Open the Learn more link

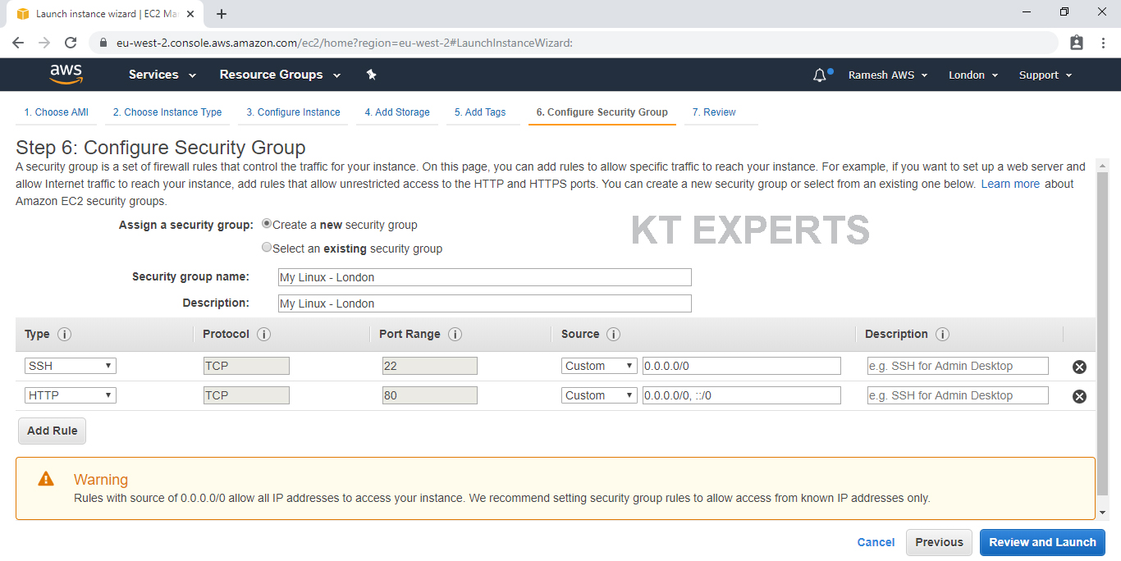coord(1010,184)
